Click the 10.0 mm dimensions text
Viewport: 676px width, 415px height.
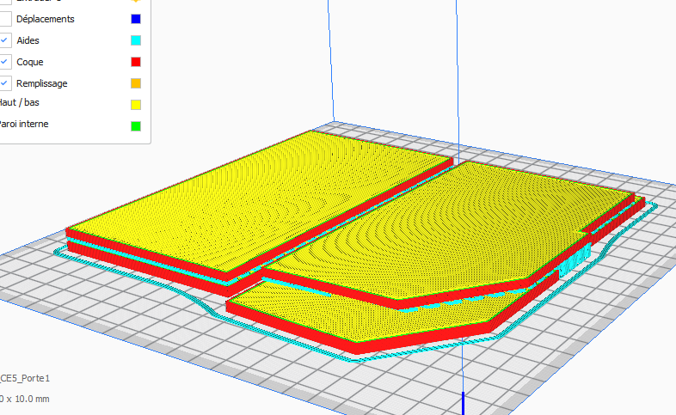pos(25,399)
